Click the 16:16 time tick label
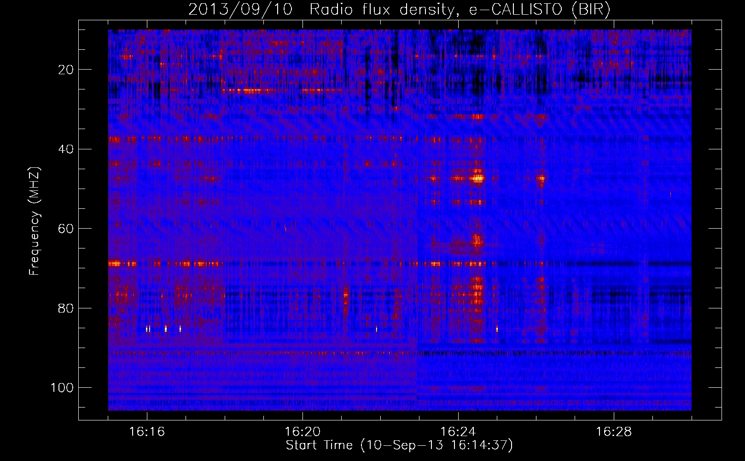 point(147,431)
